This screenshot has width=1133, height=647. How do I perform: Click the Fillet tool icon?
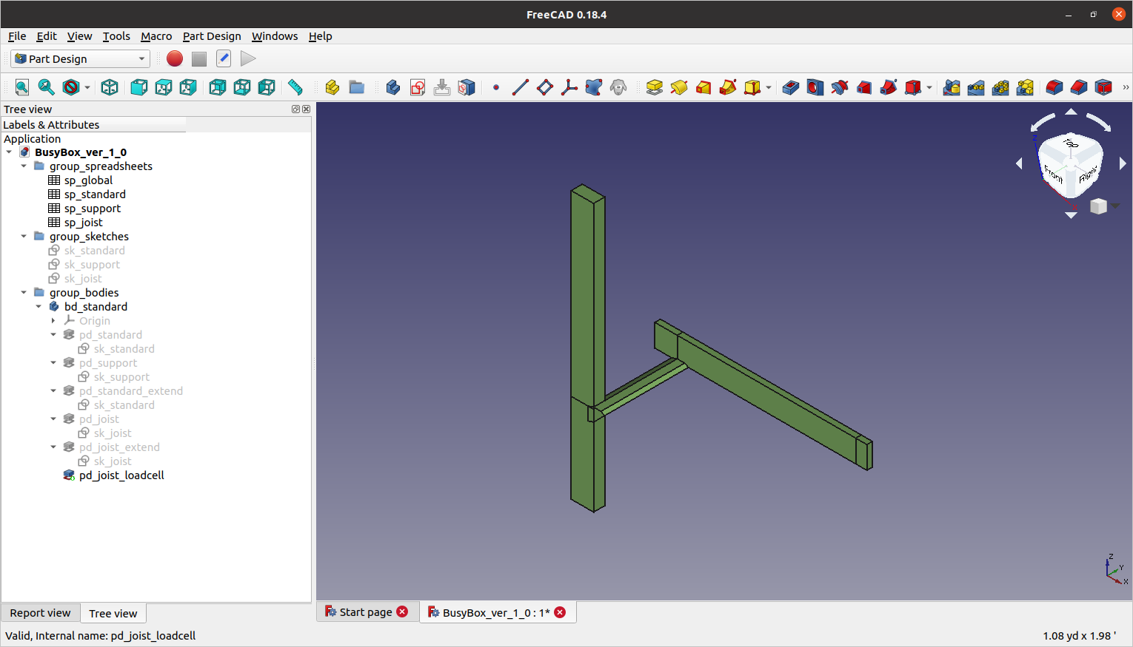click(1054, 87)
